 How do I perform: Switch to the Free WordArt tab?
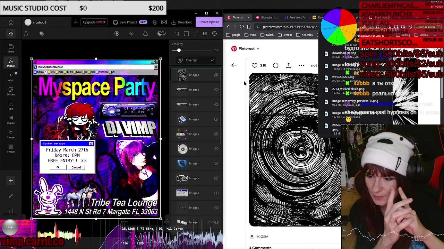296,17
